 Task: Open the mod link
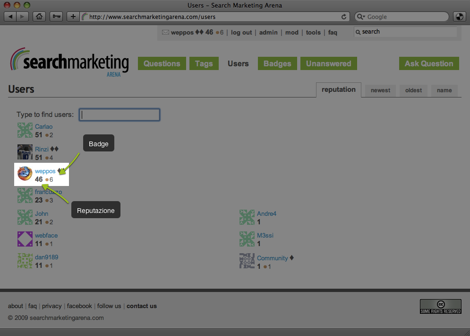[x=291, y=33]
